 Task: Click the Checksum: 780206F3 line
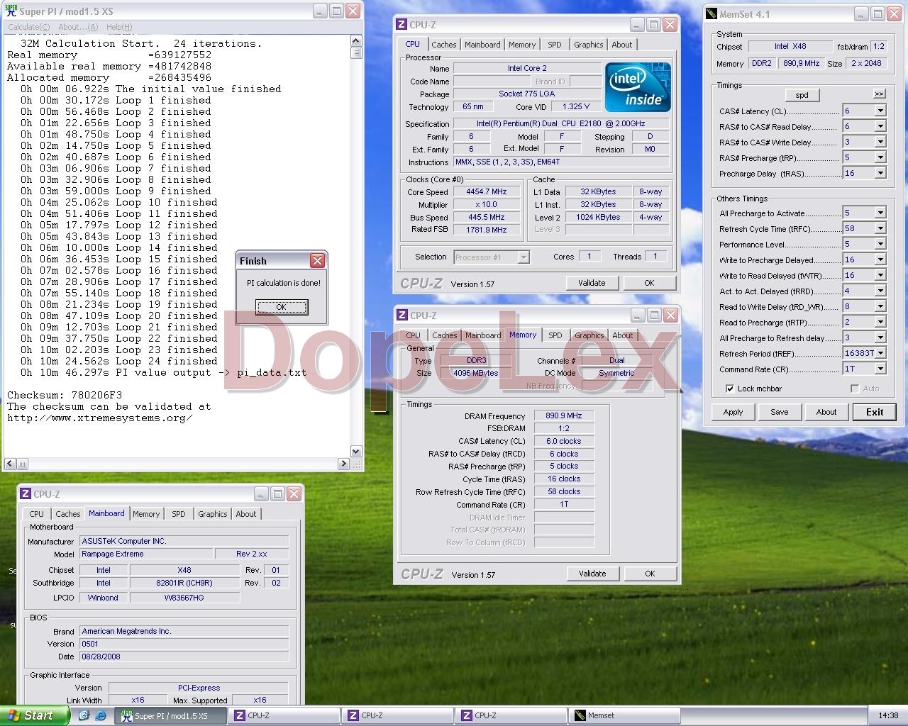(65, 395)
